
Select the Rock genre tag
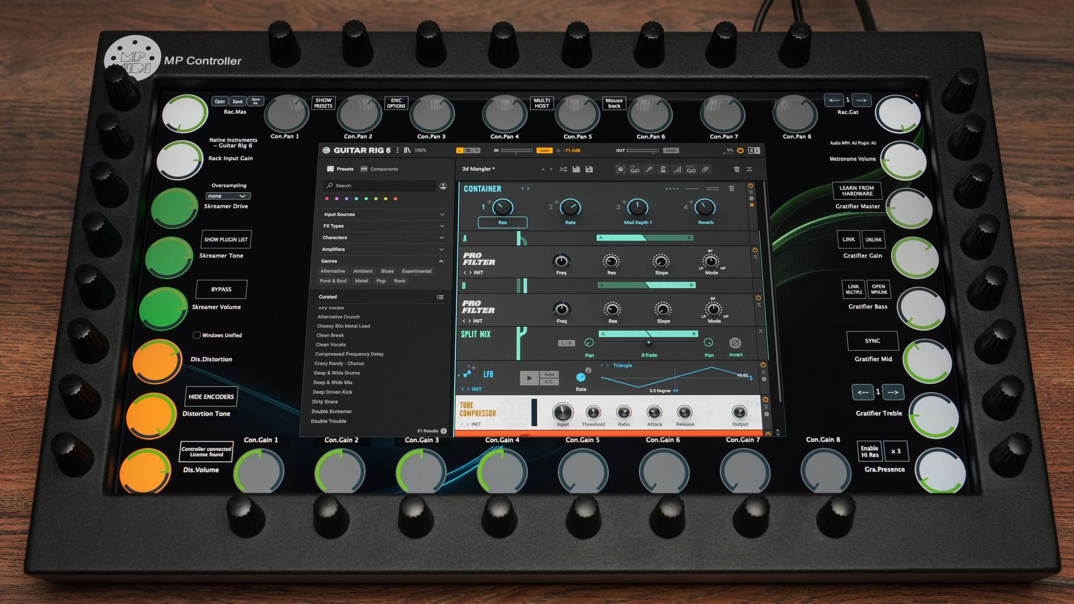click(x=400, y=281)
